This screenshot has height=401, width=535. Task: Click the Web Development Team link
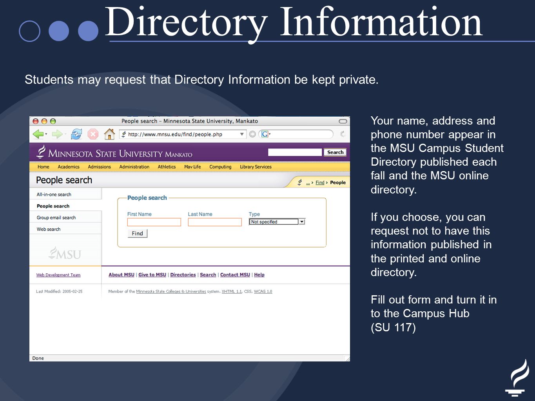[x=58, y=275]
